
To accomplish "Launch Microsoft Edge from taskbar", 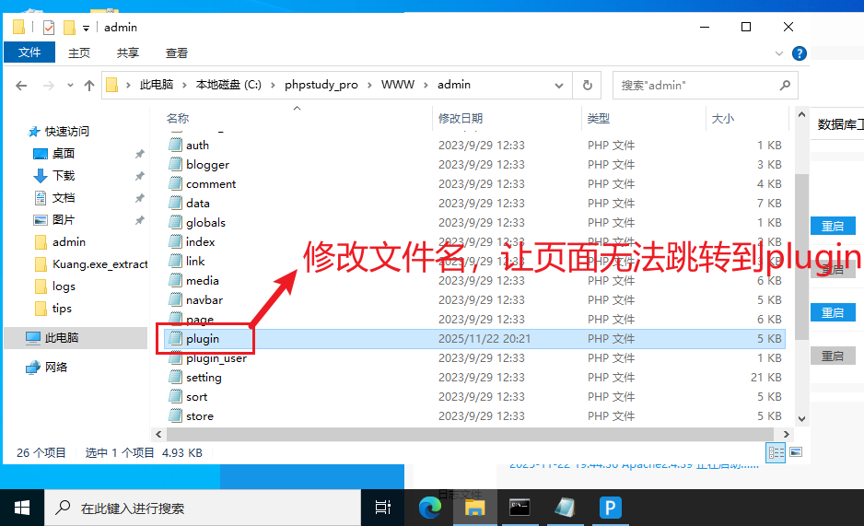I will (x=430, y=508).
